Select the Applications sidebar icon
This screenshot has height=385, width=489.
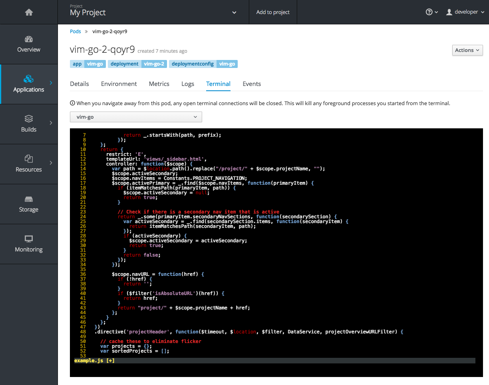click(x=28, y=80)
